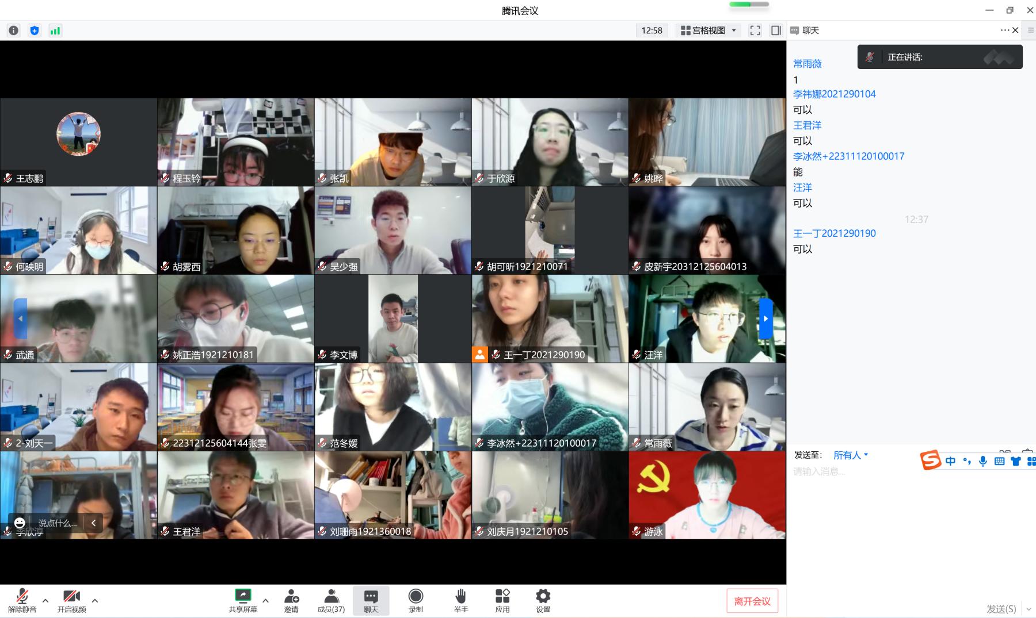The width and height of the screenshot is (1036, 618).
Task: Open the meeting info icon
Action: 13,30
